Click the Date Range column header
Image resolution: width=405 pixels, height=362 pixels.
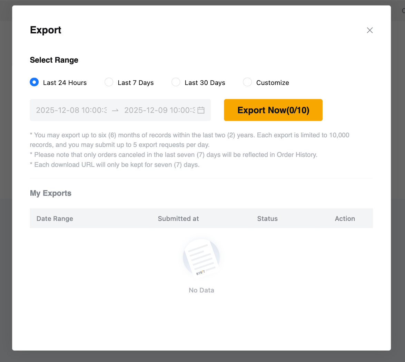[55, 219]
